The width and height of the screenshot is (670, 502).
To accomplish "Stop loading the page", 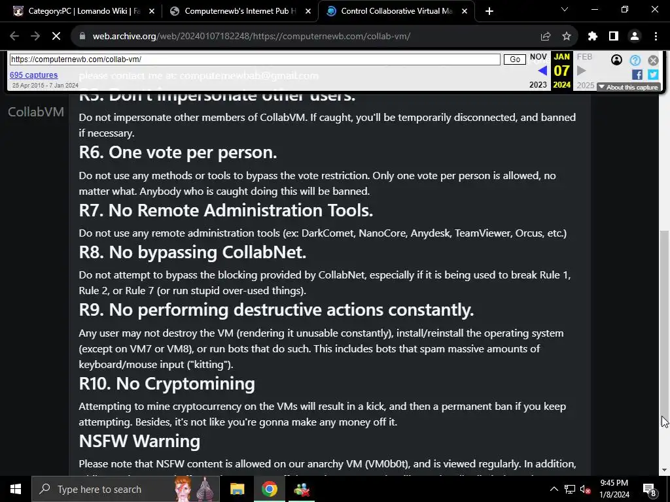I will point(56,37).
